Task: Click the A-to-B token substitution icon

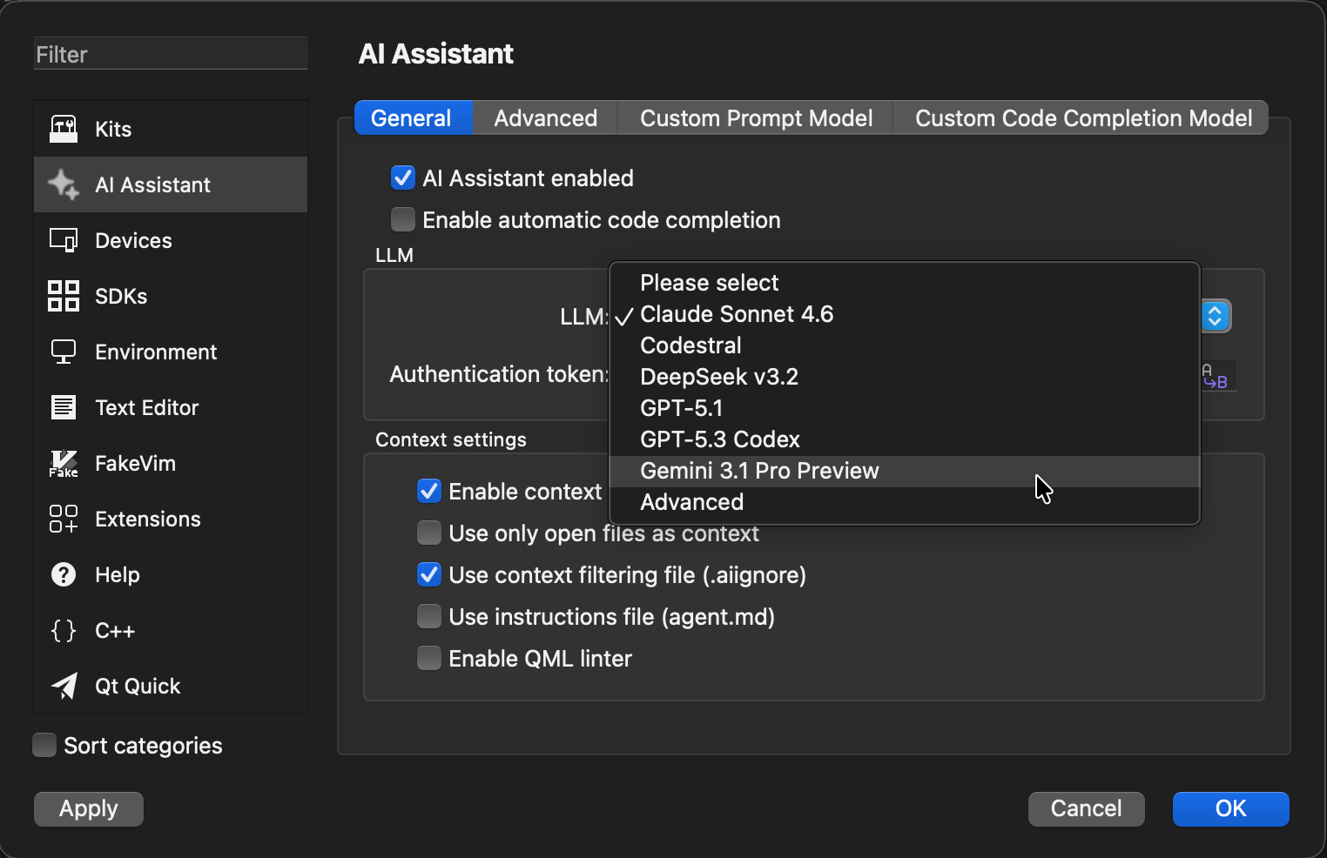Action: pyautogui.click(x=1214, y=375)
